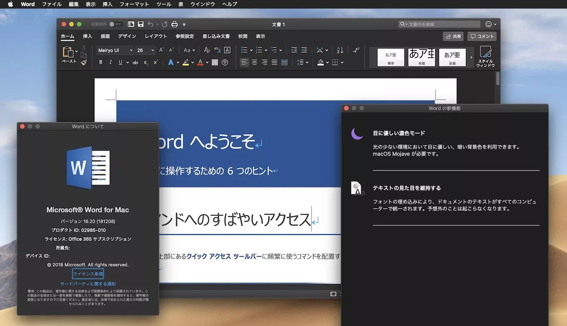Open the underline style dropdown arrow
The width and height of the screenshot is (567, 326).
[127, 62]
